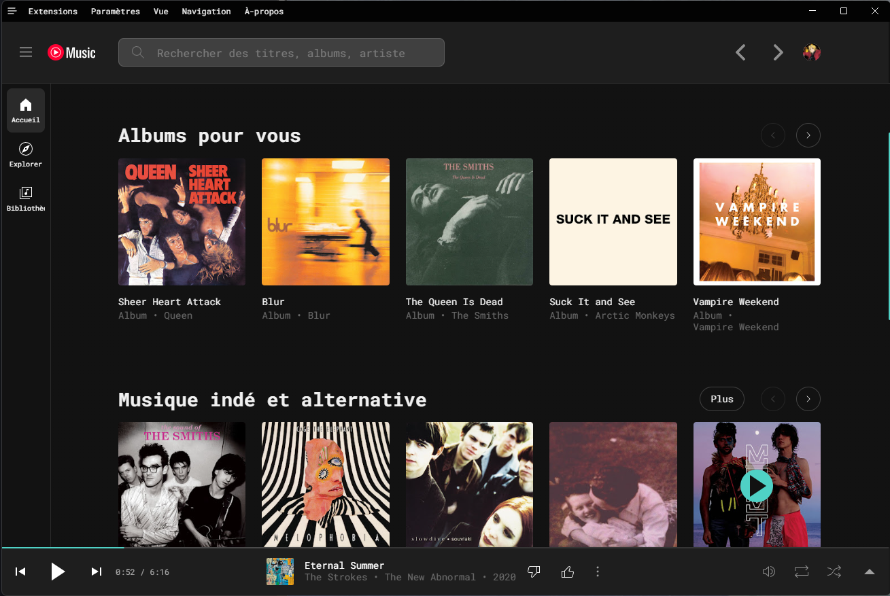Open more options for Eternal Summer
This screenshot has width=890, height=596.
(598, 572)
